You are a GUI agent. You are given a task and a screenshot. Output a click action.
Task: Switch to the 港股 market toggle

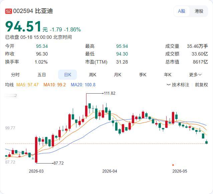coord(199,11)
